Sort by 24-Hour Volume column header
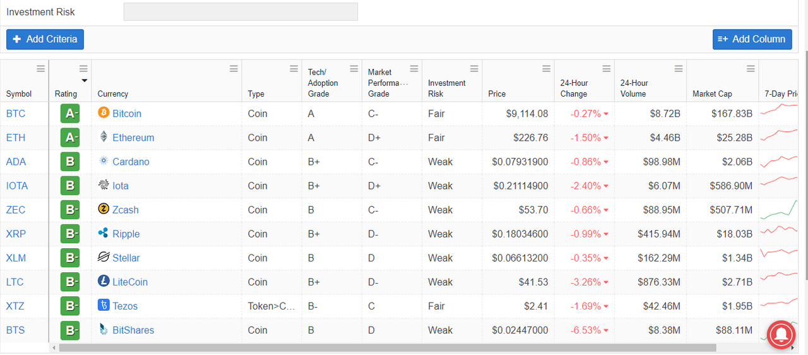Image resolution: width=808 pixels, height=355 pixels. 634,88
